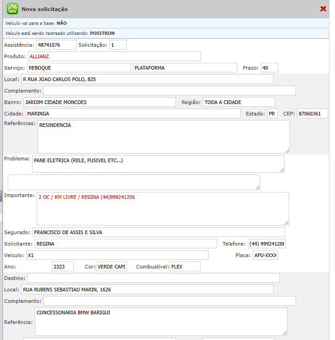The height and width of the screenshot is (340, 335).
Task: Click the Telefone field
Action: [267, 244]
